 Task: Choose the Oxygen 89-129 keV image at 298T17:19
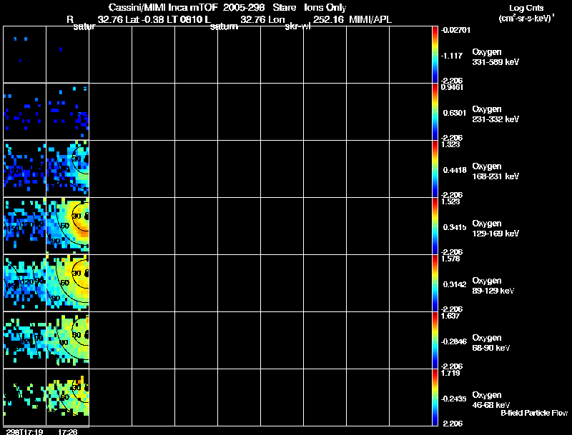[x=25, y=283]
